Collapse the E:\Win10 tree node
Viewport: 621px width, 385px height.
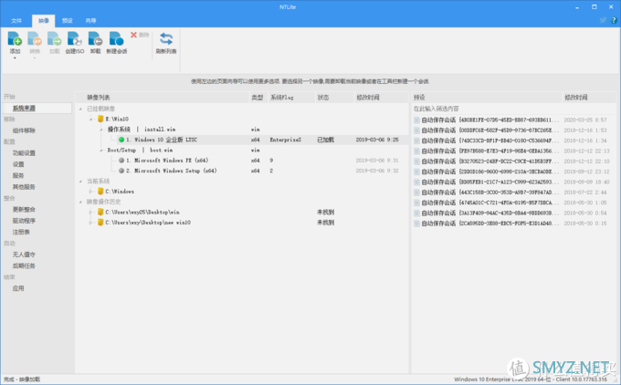point(89,119)
